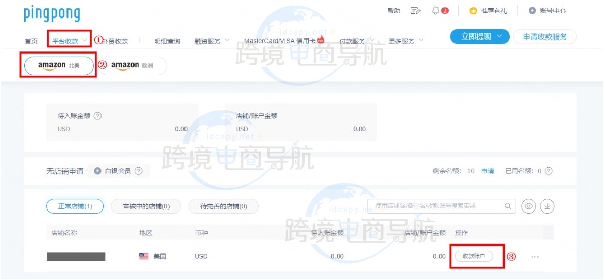This screenshot has height=280, width=605.
Task: Click help icon next to 已用名额
Action: 548,171
